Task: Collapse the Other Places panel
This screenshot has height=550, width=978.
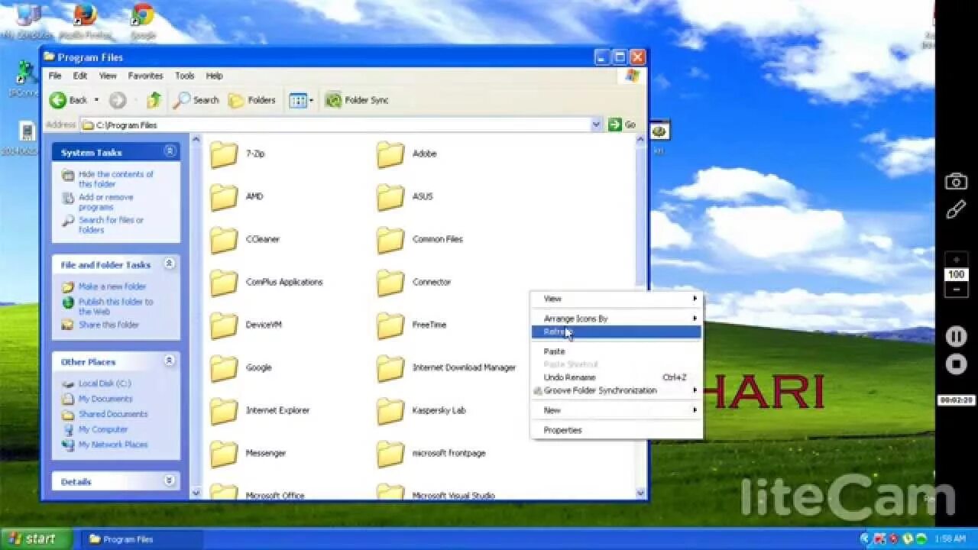Action: [170, 361]
